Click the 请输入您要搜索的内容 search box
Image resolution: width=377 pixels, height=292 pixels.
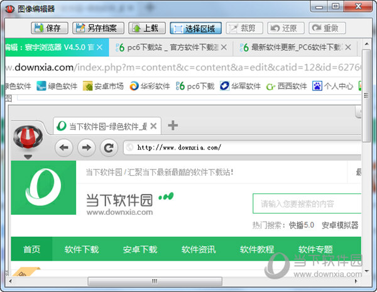307,203
